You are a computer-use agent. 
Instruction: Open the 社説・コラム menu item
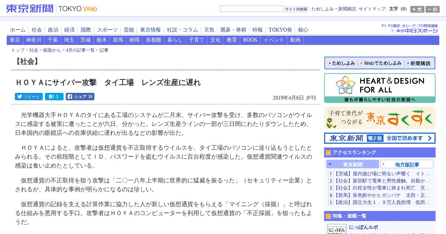point(182,30)
